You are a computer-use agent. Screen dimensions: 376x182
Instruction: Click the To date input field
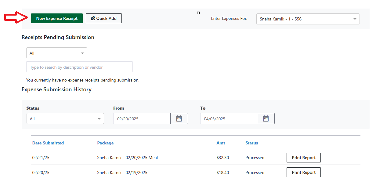(x=229, y=119)
